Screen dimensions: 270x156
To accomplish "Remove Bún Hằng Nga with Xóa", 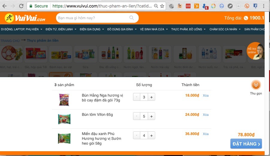I will (x=206, y=95).
